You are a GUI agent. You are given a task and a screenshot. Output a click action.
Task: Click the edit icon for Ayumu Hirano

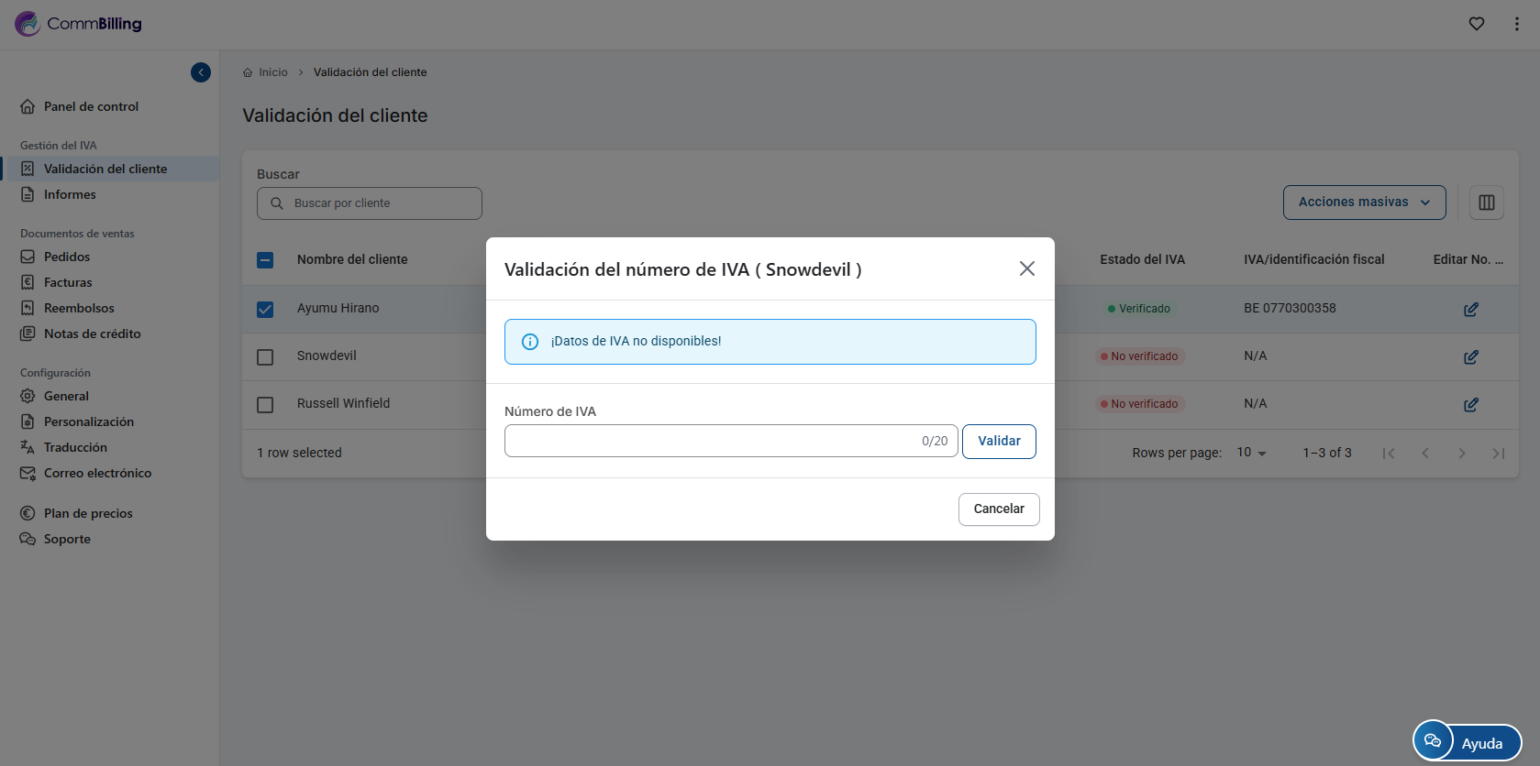[1470, 310]
